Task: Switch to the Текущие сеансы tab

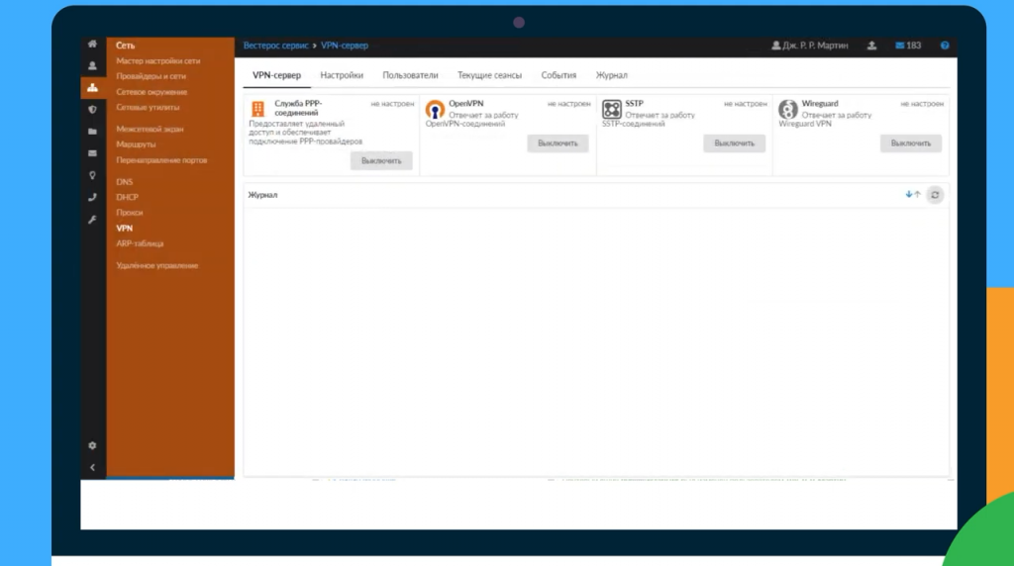Action: (489, 75)
